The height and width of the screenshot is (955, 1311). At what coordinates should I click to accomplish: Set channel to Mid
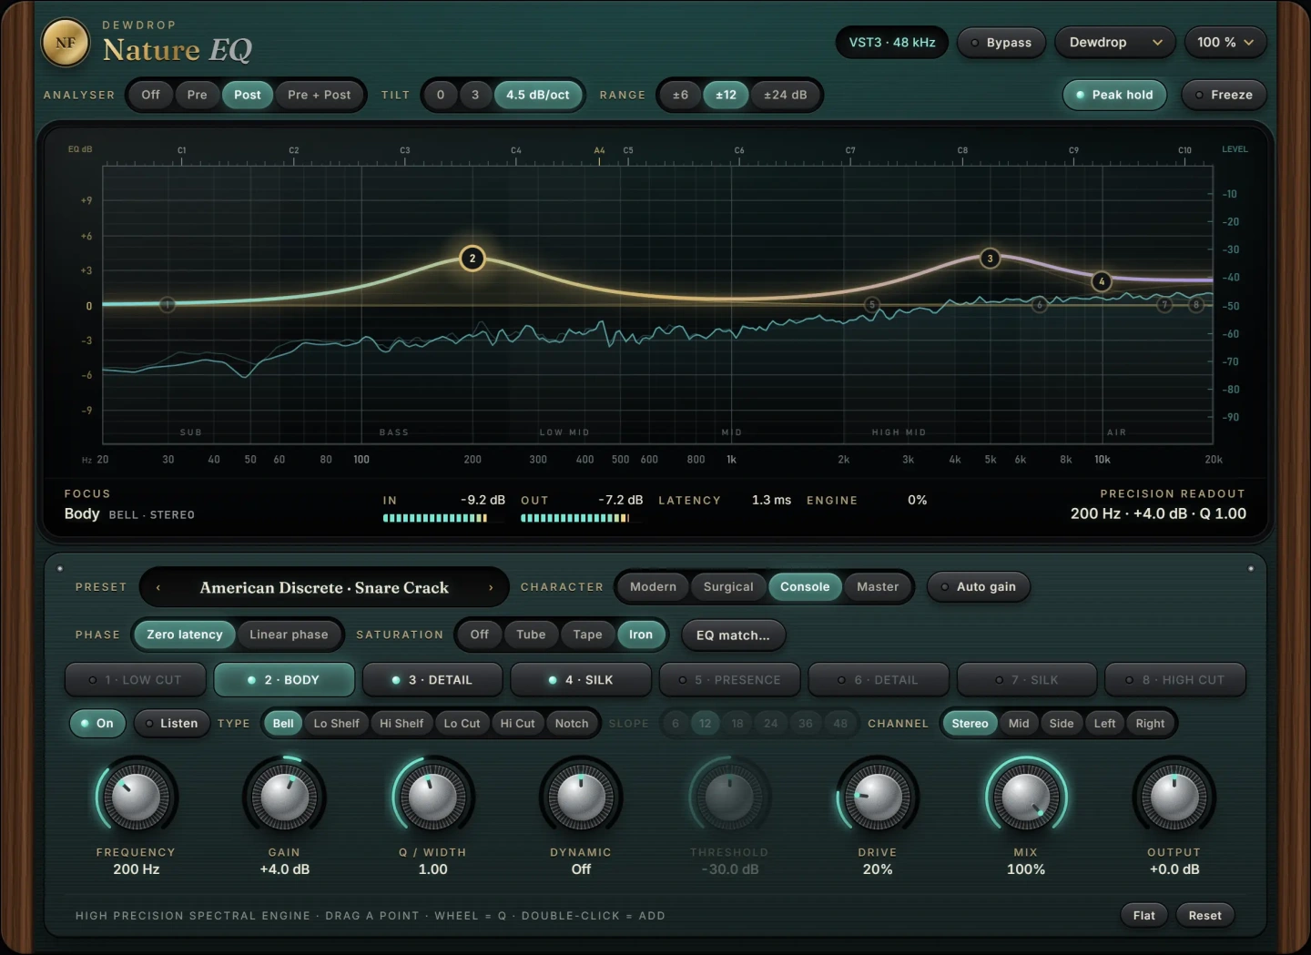[x=1019, y=724]
